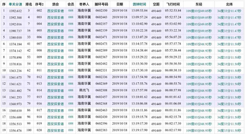
Task: Click latitude 34度33分11.47秒 in row 4
Action: point(229,31)
